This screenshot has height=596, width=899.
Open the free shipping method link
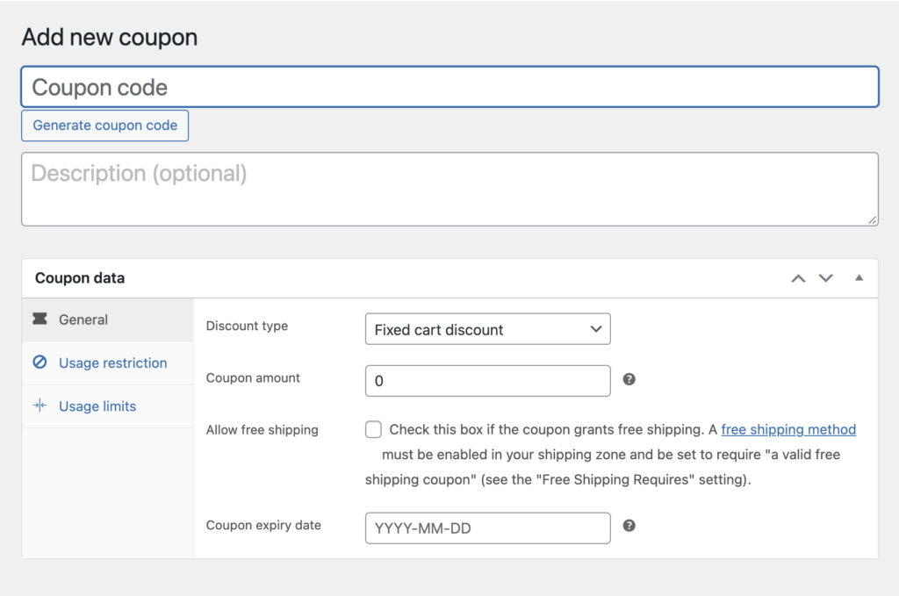(788, 429)
